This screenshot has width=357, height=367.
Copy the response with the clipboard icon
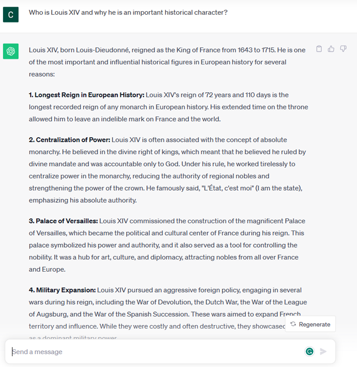tap(319, 49)
